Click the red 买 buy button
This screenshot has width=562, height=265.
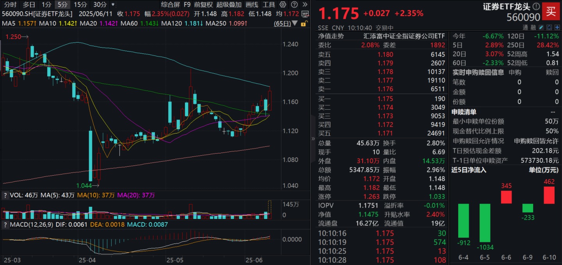(x=551, y=12)
